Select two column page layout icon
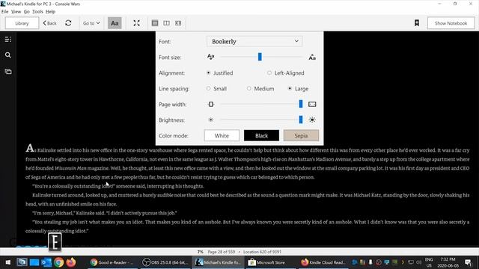This screenshot has height=269, width=479. 166,23
